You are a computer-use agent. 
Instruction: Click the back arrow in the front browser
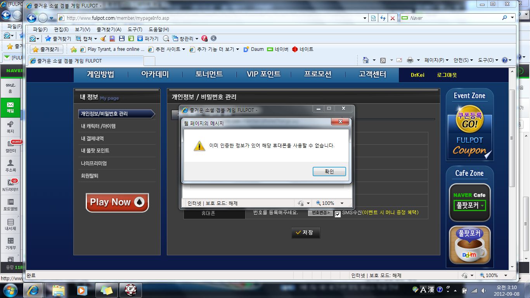[x=32, y=18]
